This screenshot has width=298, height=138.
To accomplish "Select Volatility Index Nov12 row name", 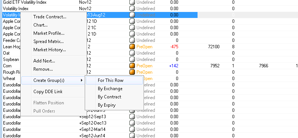I will [x=16, y=9].
